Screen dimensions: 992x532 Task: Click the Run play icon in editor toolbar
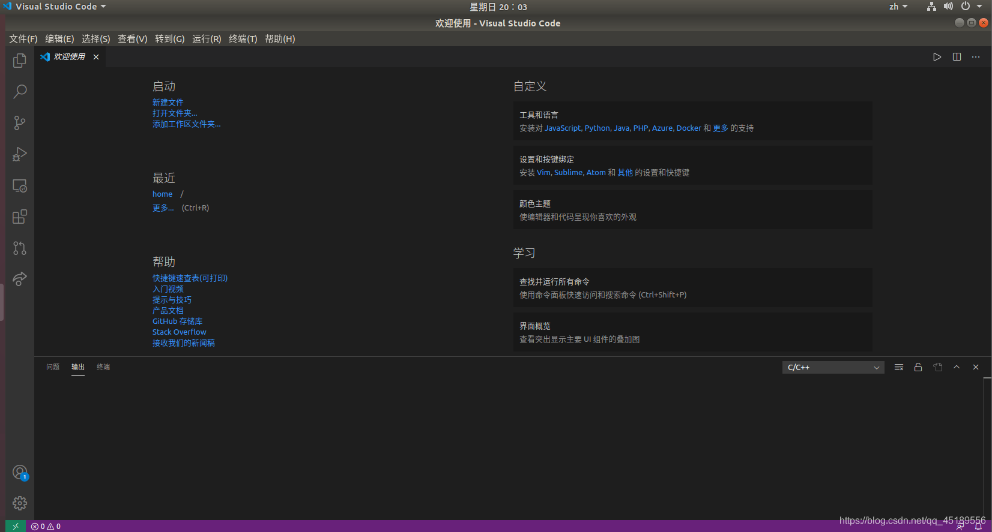click(937, 57)
